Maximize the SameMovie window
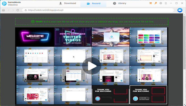The width and height of the screenshot is (186, 106). point(176,3)
